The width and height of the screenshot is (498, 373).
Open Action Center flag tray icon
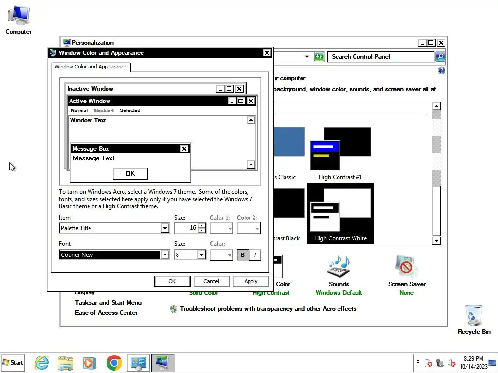(428, 362)
